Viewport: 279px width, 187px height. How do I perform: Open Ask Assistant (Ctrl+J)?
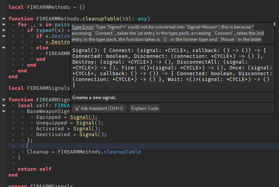[99, 108]
